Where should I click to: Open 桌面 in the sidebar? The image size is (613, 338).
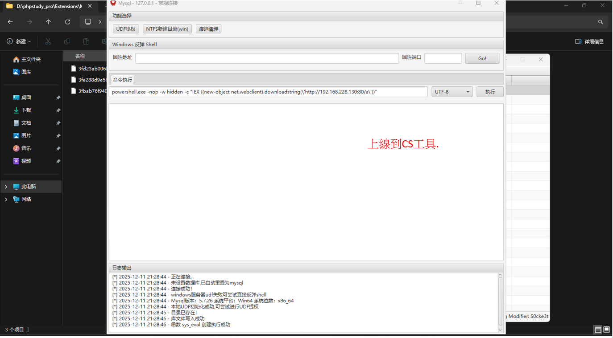(26, 97)
